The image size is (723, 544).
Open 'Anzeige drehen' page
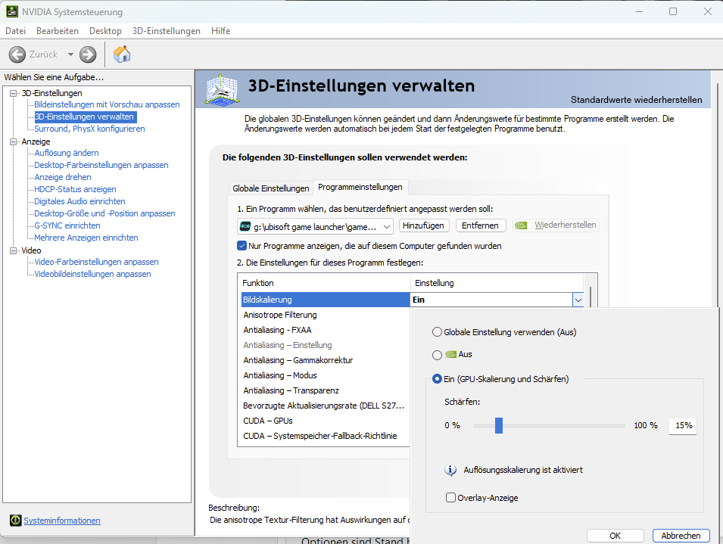click(62, 177)
